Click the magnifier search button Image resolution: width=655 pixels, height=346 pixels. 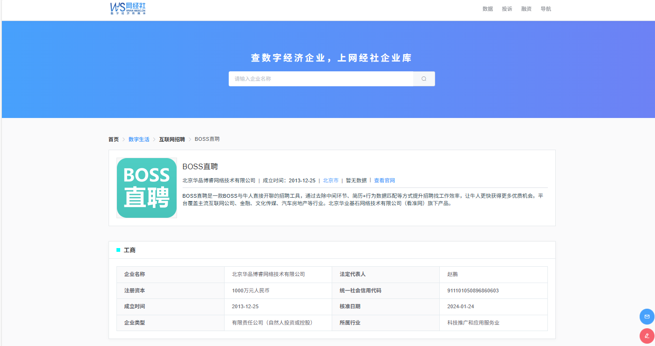[424, 79]
